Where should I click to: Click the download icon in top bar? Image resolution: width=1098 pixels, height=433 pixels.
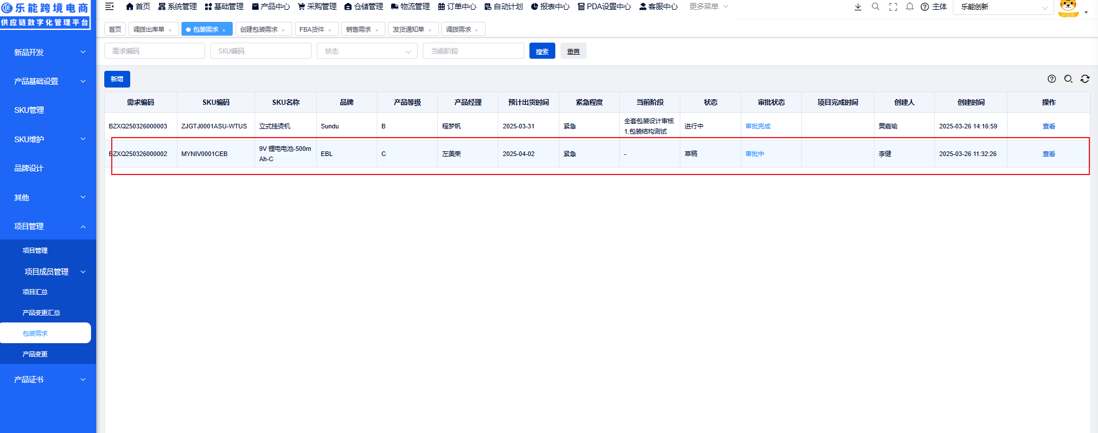[x=858, y=7]
